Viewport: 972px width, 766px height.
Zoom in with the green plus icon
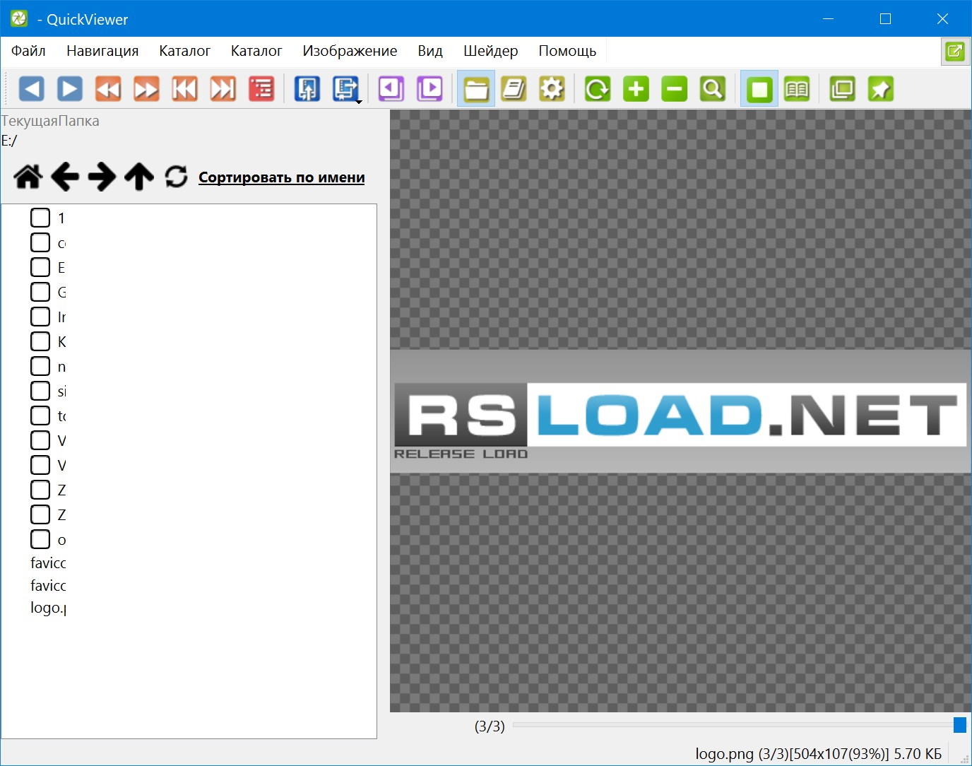636,89
